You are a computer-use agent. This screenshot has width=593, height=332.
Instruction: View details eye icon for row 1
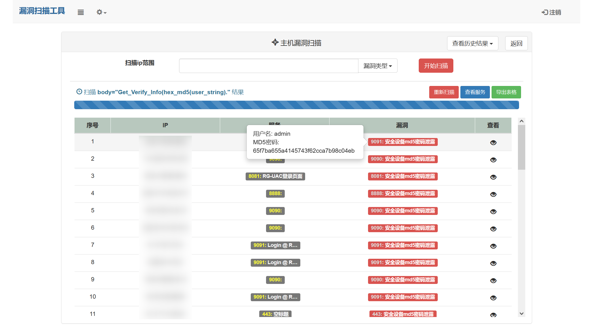(x=493, y=143)
